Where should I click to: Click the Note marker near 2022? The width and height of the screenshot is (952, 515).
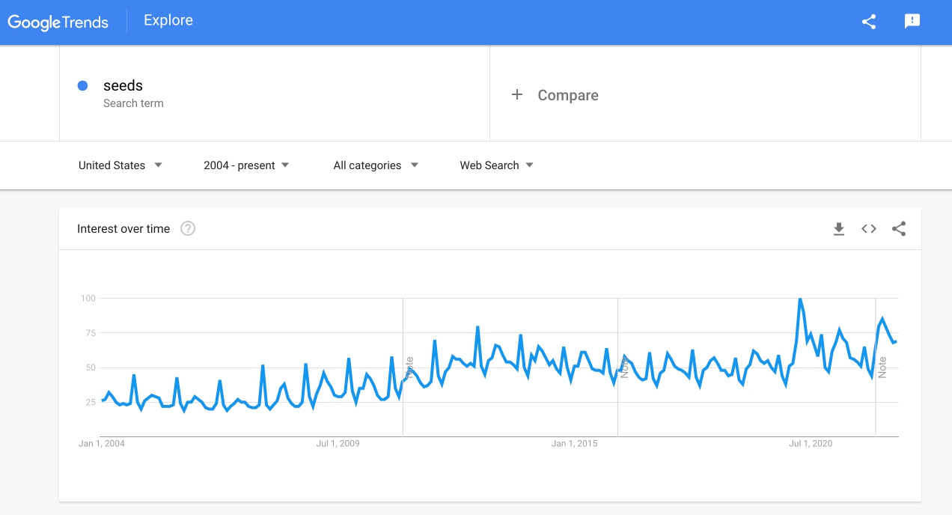point(882,368)
